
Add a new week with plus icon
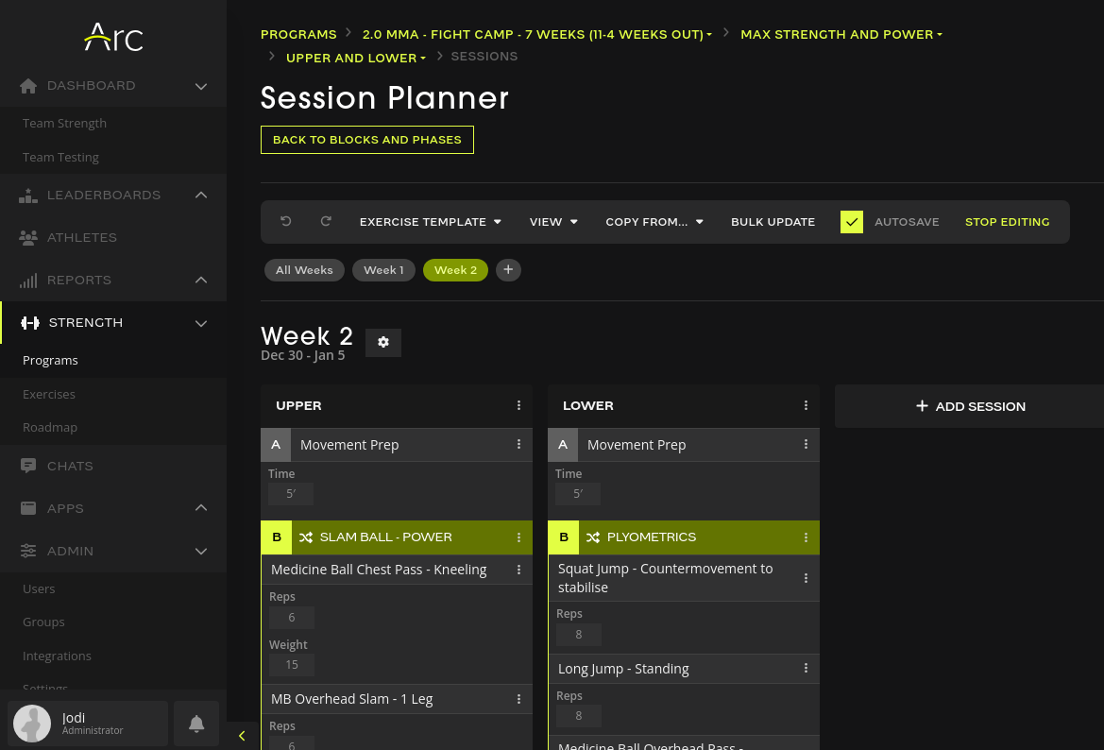508,270
